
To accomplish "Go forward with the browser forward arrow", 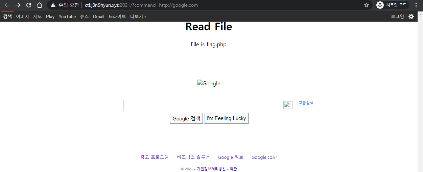I will pyautogui.click(x=18, y=5).
